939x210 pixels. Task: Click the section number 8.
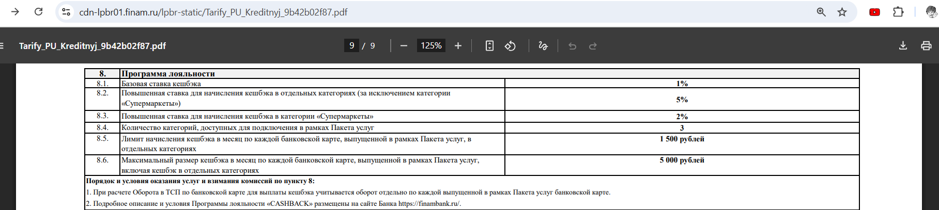pos(102,74)
